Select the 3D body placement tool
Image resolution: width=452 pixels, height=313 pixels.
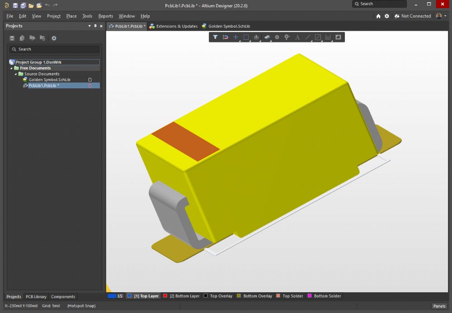[x=267, y=37]
